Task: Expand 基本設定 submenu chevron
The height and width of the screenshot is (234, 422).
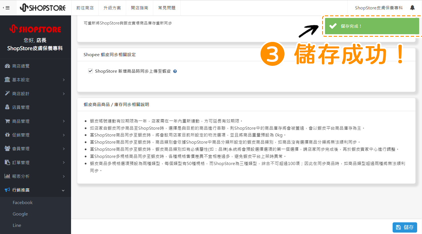Action: point(64,80)
